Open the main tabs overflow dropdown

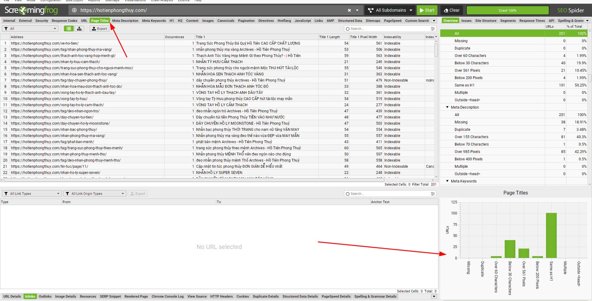[434, 20]
